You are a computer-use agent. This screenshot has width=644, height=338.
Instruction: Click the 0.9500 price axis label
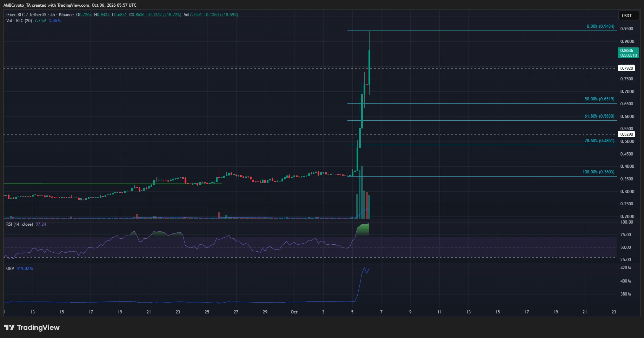[627, 29]
